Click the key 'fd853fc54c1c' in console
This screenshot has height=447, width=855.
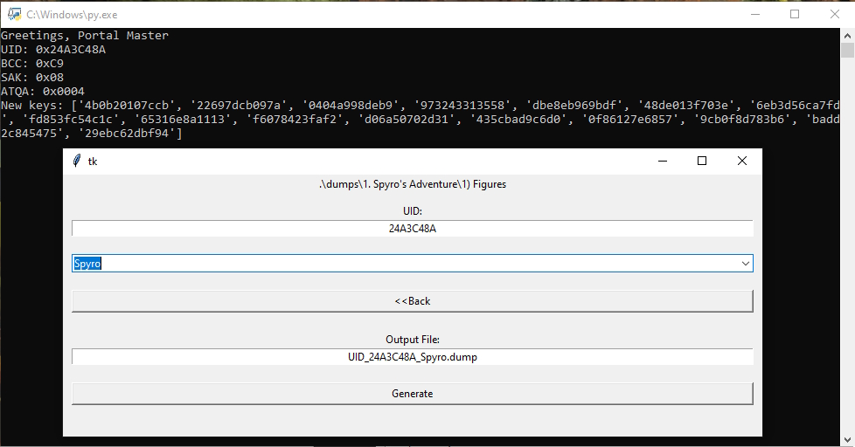[x=71, y=120]
